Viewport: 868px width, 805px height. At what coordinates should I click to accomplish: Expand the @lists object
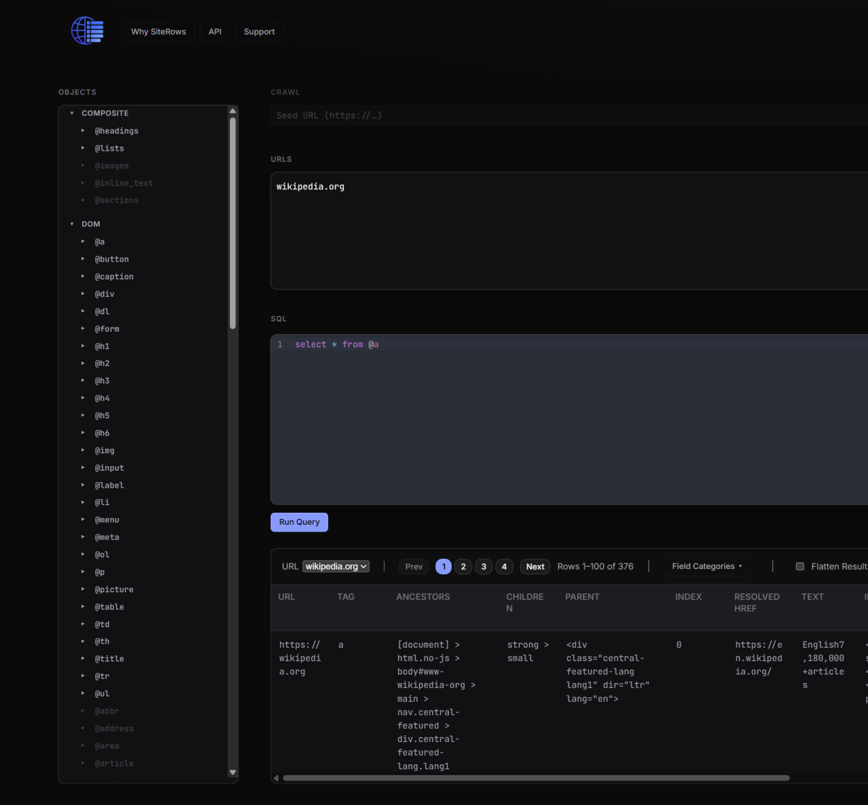click(x=83, y=149)
